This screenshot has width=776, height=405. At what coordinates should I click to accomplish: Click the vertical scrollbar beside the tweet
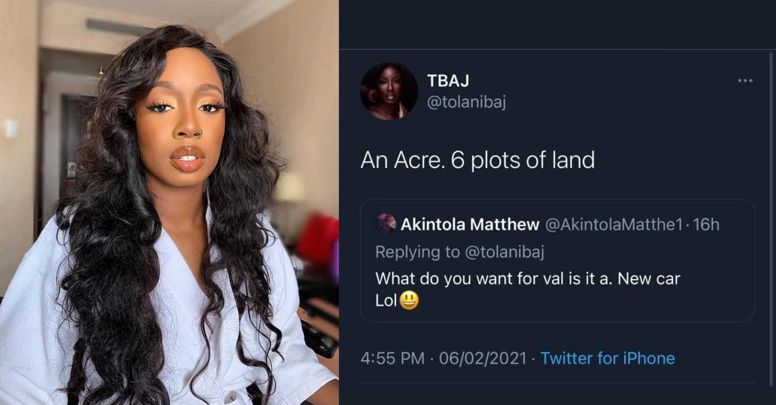pyautogui.click(x=770, y=218)
